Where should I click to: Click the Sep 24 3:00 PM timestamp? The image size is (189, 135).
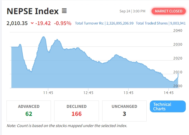tap(132, 11)
